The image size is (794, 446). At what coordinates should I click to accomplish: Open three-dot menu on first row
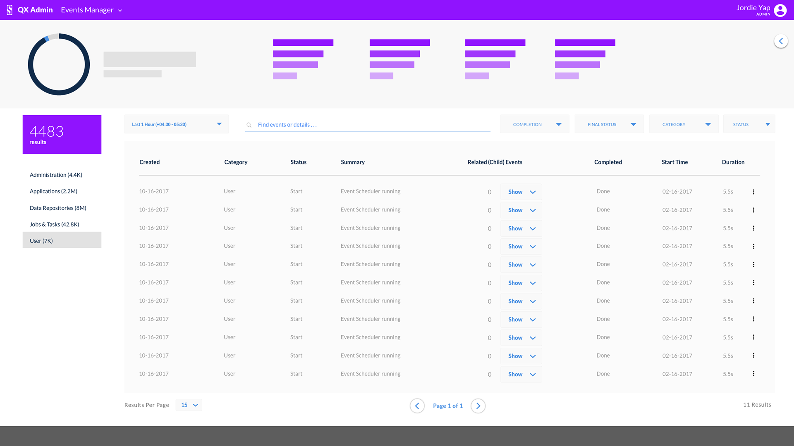point(753,192)
